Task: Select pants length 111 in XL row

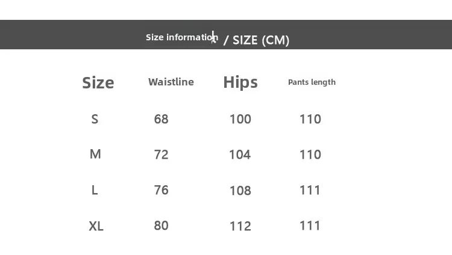Action: [x=310, y=226]
